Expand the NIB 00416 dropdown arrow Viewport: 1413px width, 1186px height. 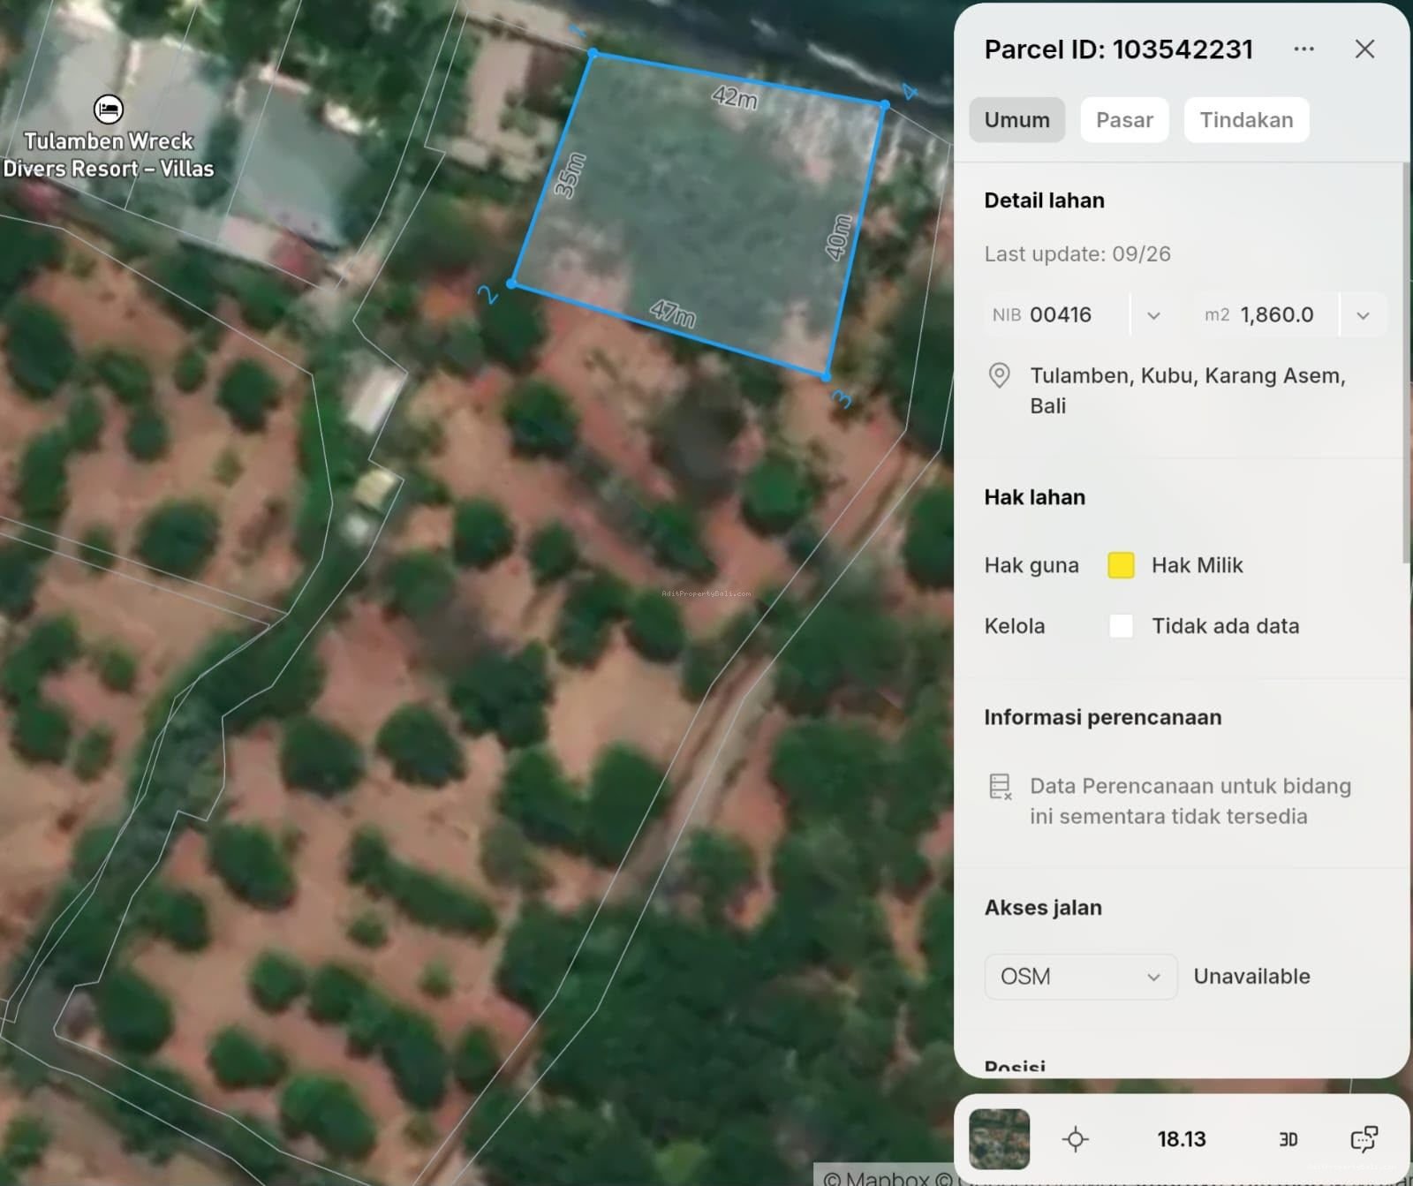pos(1153,315)
